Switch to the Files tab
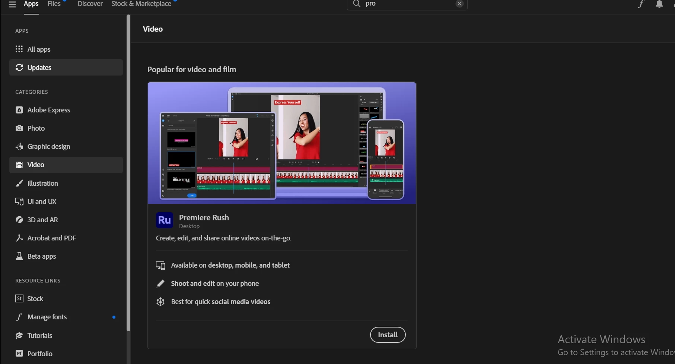 pyautogui.click(x=54, y=4)
